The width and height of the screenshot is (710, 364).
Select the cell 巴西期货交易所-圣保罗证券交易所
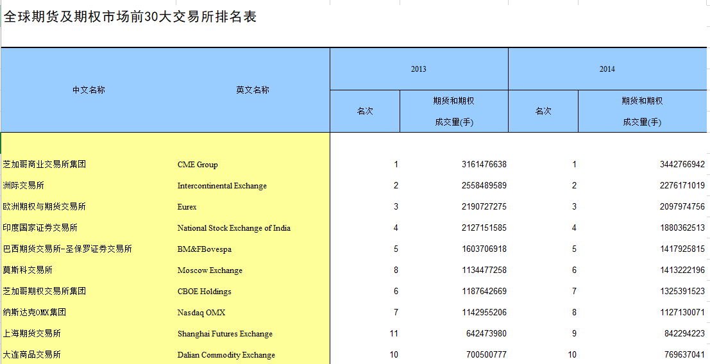(x=67, y=249)
